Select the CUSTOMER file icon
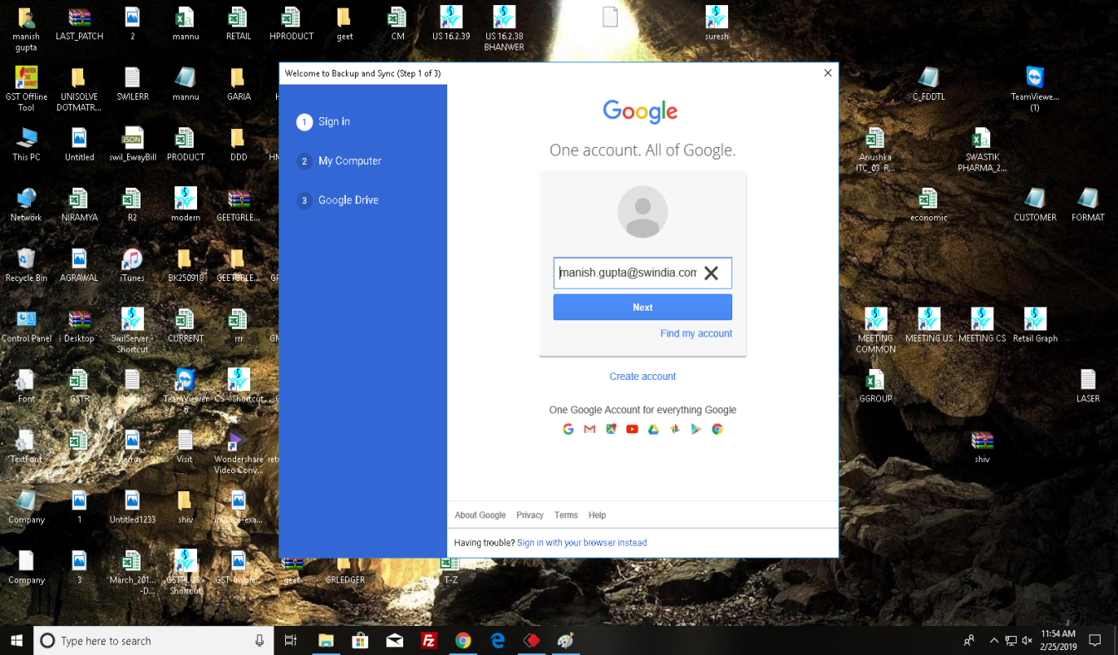This screenshot has height=655, width=1118. [x=1035, y=204]
